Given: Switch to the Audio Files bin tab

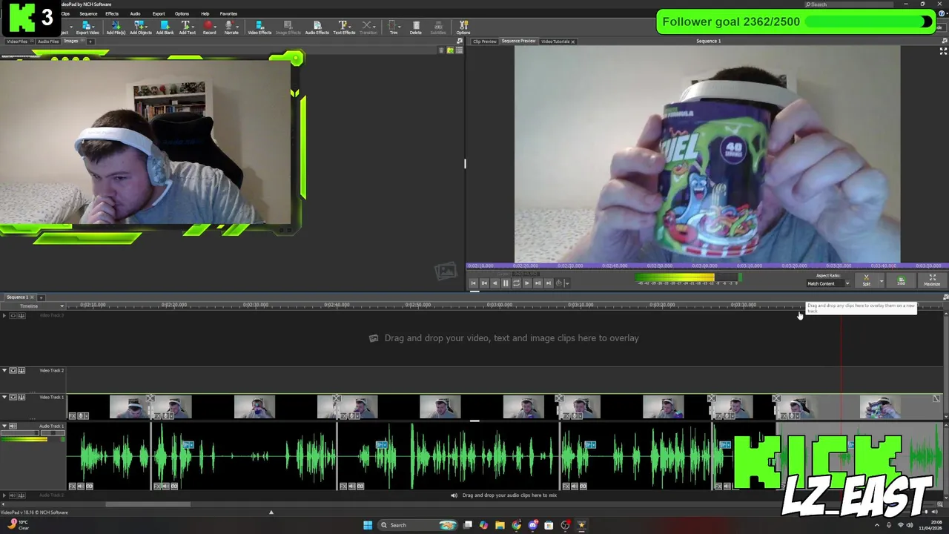Looking at the screenshot, I should point(48,42).
